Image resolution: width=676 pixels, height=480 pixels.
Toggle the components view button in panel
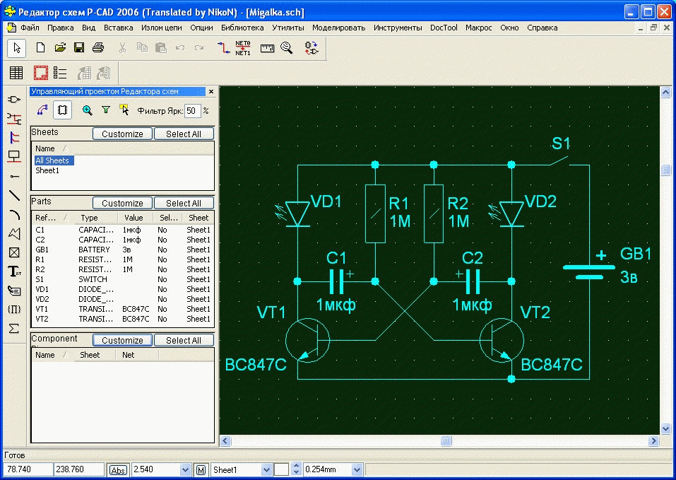(62, 110)
